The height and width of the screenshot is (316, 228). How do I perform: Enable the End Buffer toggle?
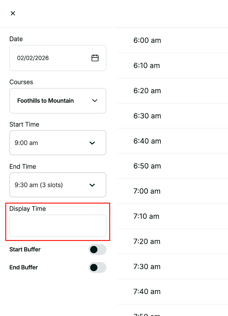coord(97,268)
